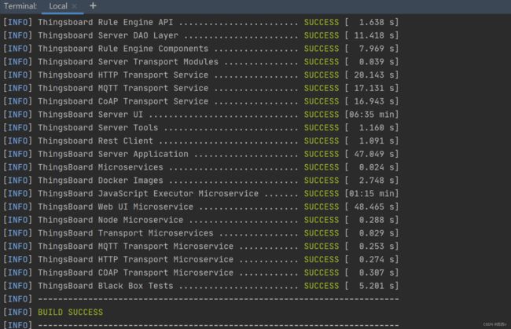Click the Thingsboard Rest Client line
The image size is (511, 329).
[200, 141]
